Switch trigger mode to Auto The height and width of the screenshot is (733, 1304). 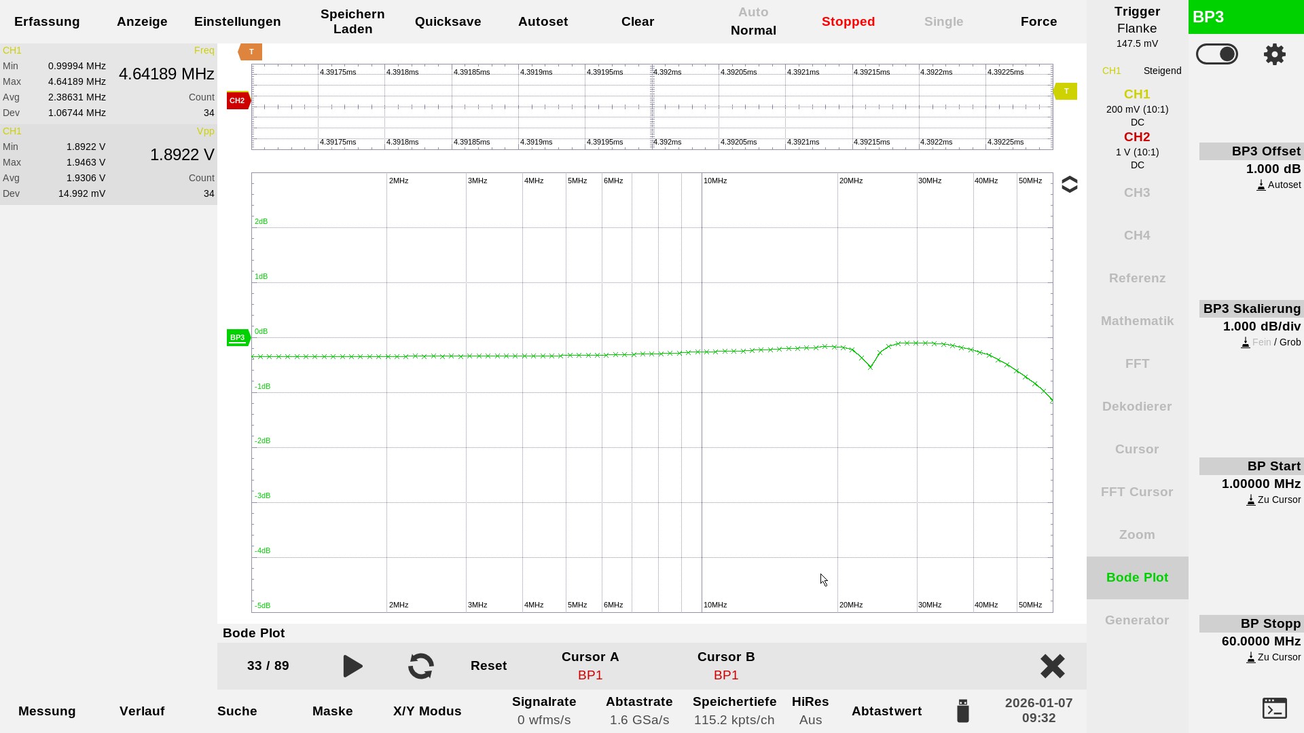(x=753, y=12)
